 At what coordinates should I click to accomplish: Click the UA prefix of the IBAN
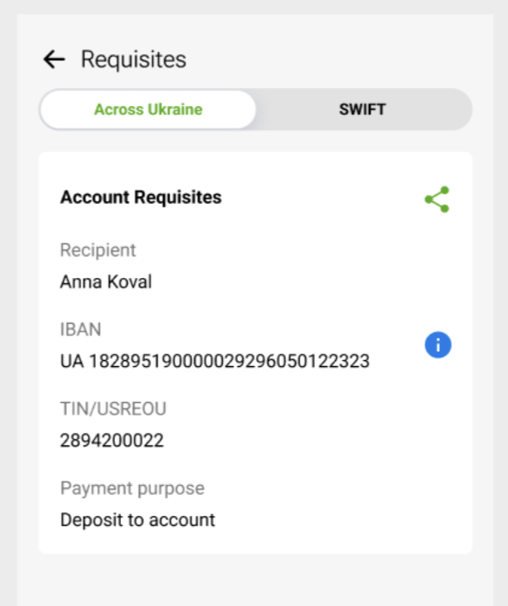tap(72, 362)
